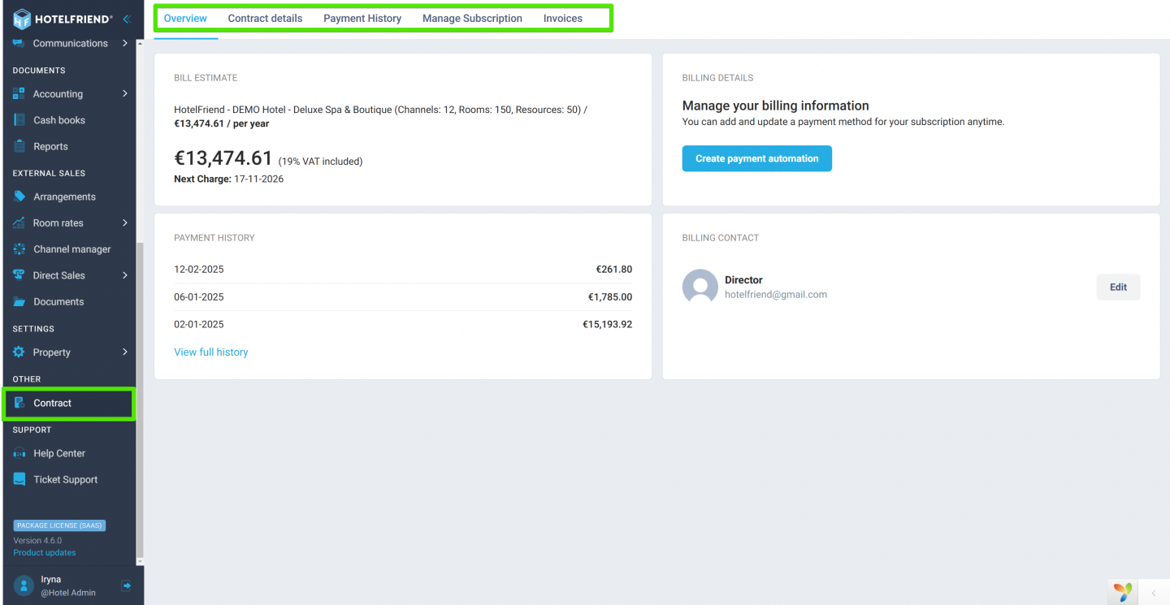Expand the Direct Sales submenu arrow

[x=125, y=275]
